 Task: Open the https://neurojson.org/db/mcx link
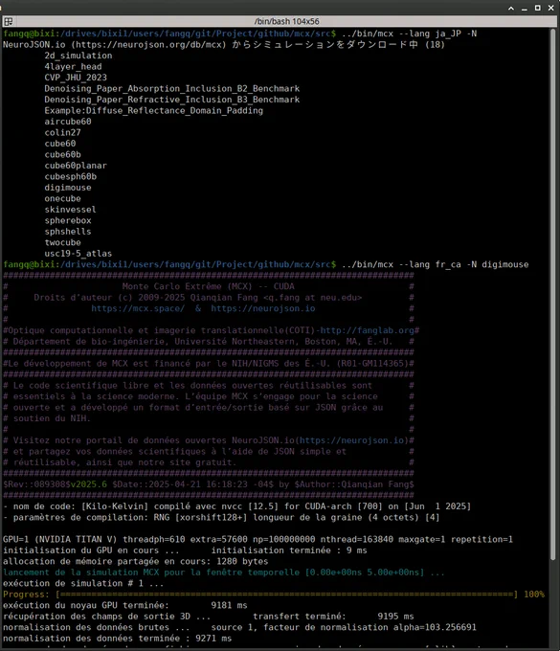[x=151, y=44]
